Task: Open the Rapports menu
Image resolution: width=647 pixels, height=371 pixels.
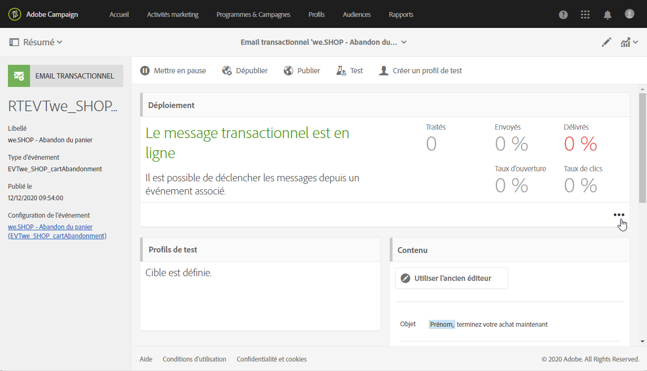Action: click(401, 14)
